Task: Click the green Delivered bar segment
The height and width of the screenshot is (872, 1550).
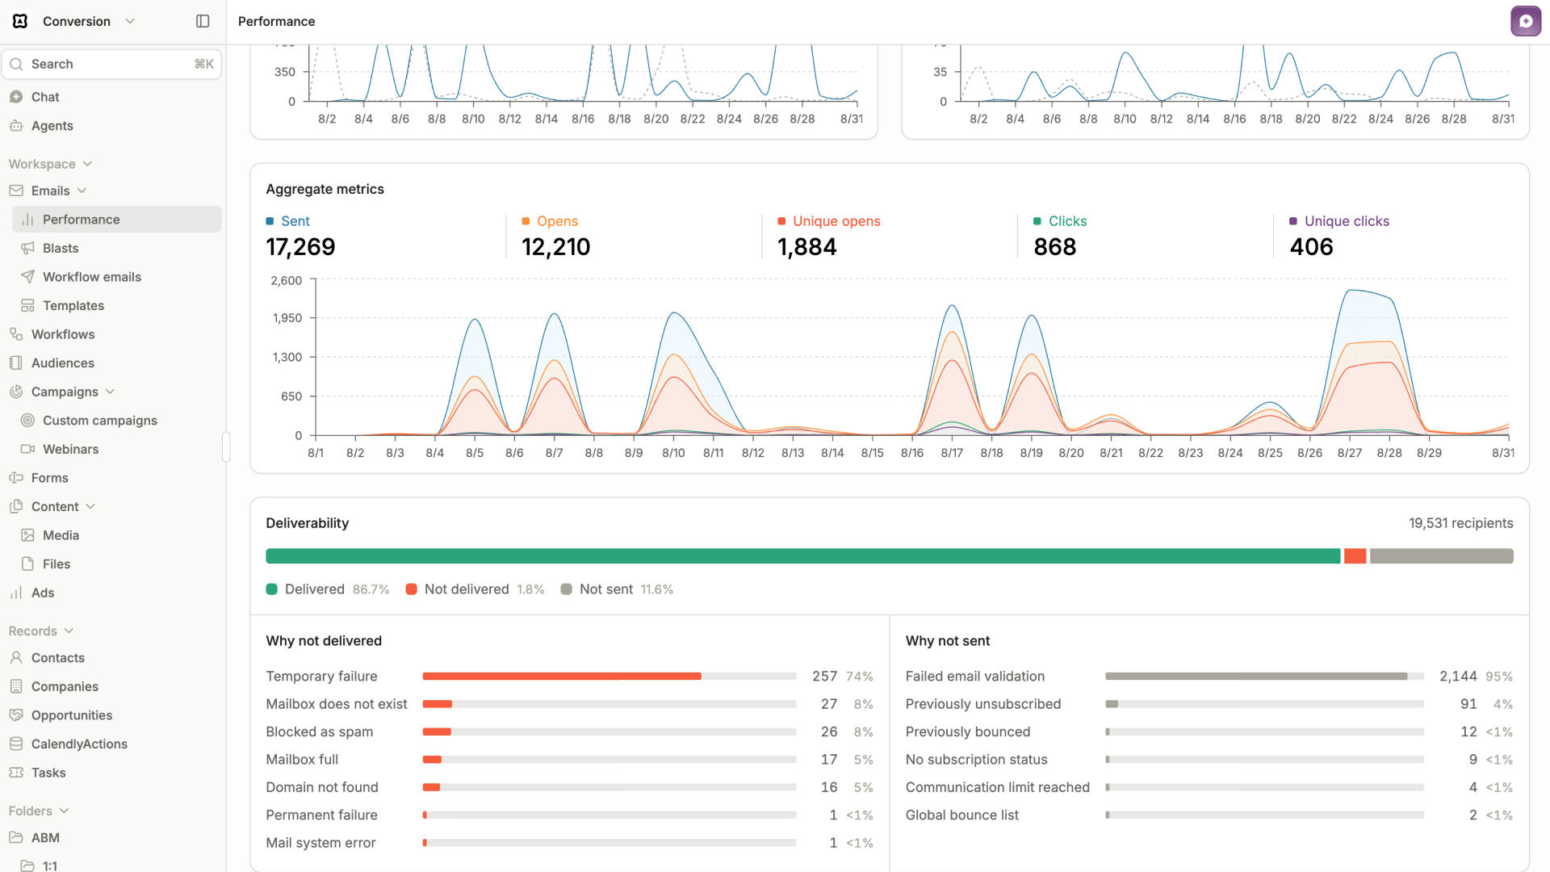Action: coord(802,556)
